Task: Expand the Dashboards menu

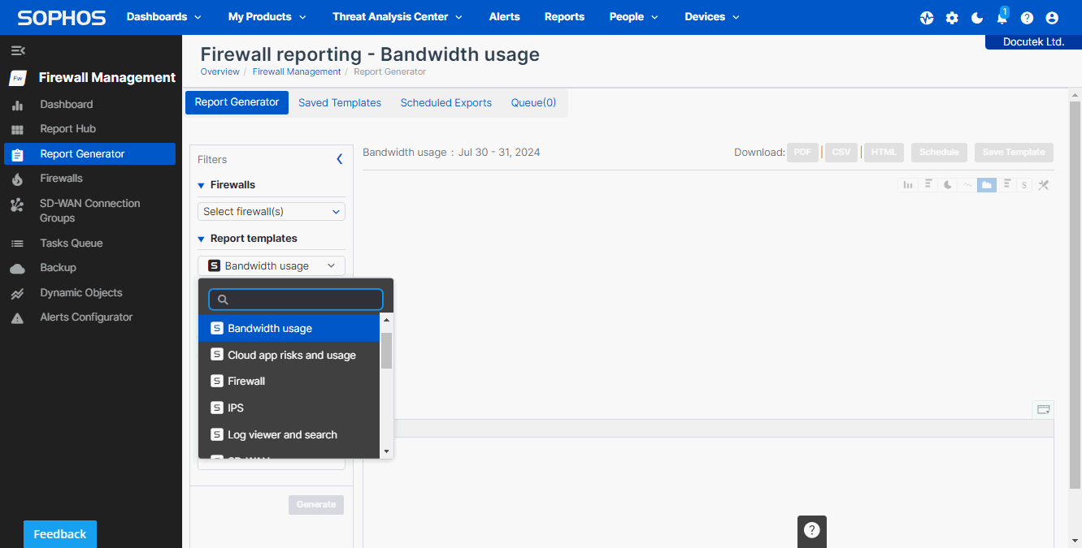Action: 163,16
